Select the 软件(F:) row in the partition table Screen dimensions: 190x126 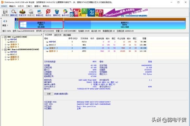[x=95, y=51]
